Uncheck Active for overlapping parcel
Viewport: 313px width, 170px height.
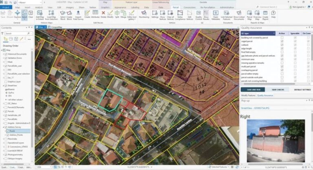point(282,70)
